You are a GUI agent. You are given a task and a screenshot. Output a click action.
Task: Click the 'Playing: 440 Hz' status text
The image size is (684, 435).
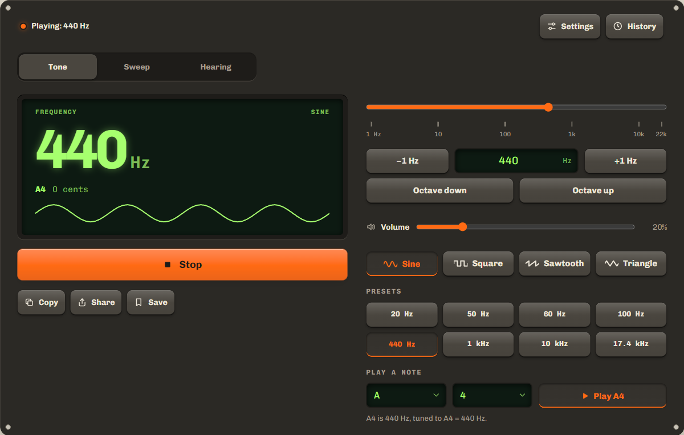(x=60, y=26)
